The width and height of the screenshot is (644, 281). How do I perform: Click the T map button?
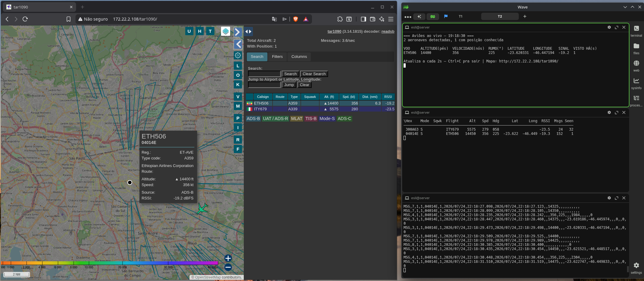coord(210,31)
